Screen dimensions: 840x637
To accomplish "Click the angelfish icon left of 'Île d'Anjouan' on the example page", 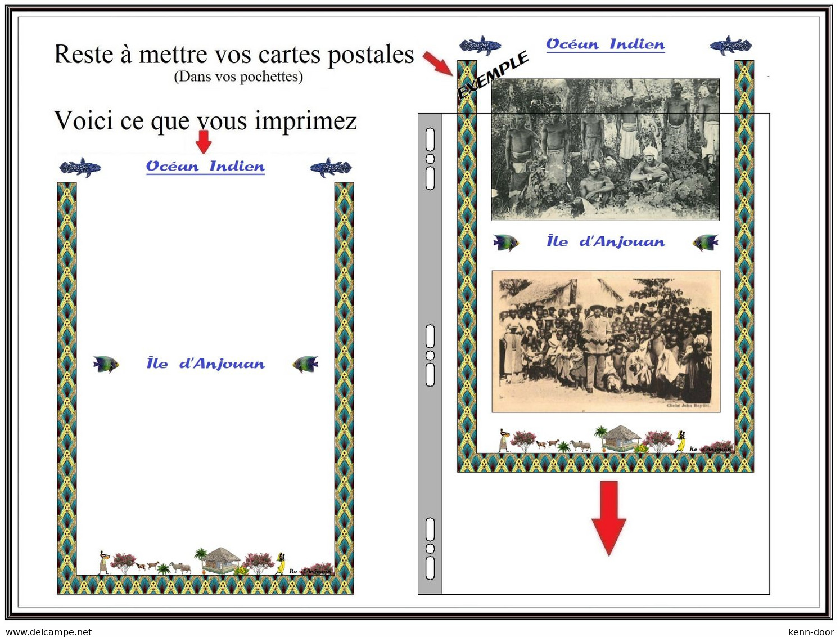I will pyautogui.click(x=505, y=243).
